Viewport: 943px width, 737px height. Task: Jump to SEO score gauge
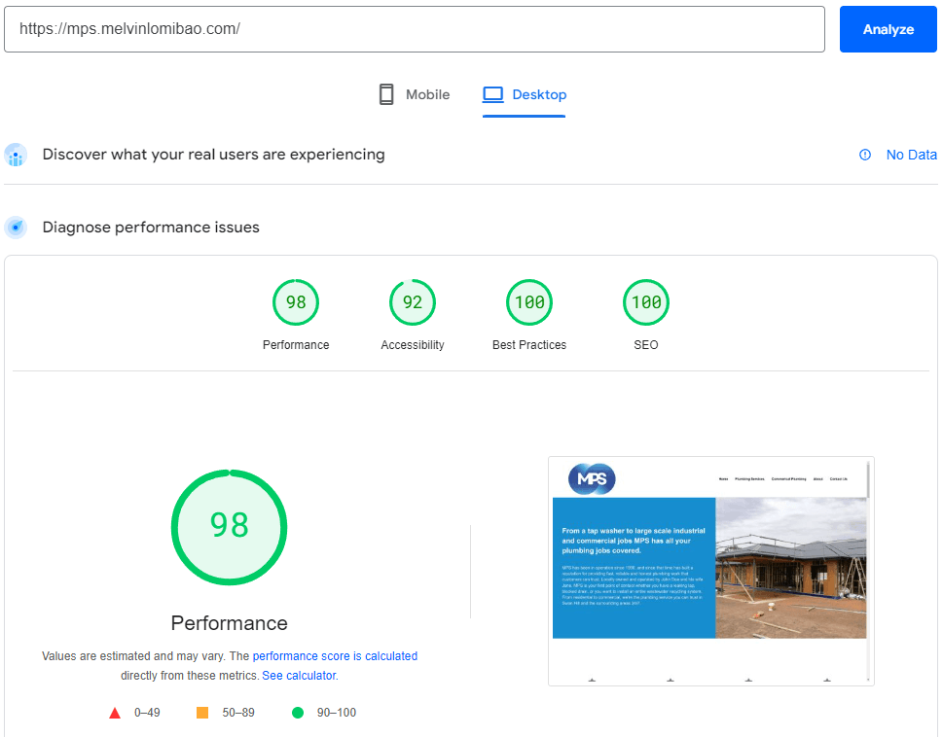point(646,302)
